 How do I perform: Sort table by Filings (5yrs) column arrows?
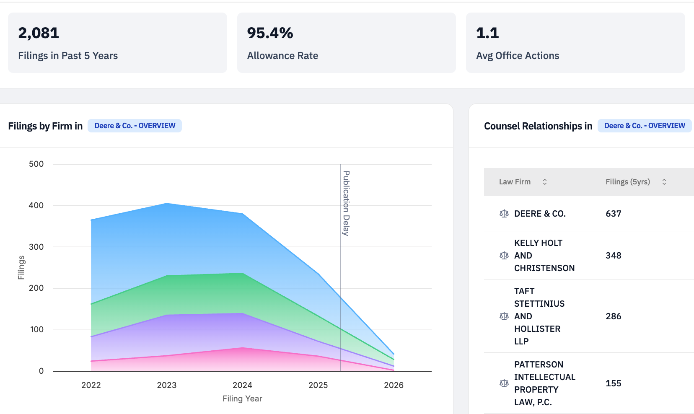pos(664,182)
